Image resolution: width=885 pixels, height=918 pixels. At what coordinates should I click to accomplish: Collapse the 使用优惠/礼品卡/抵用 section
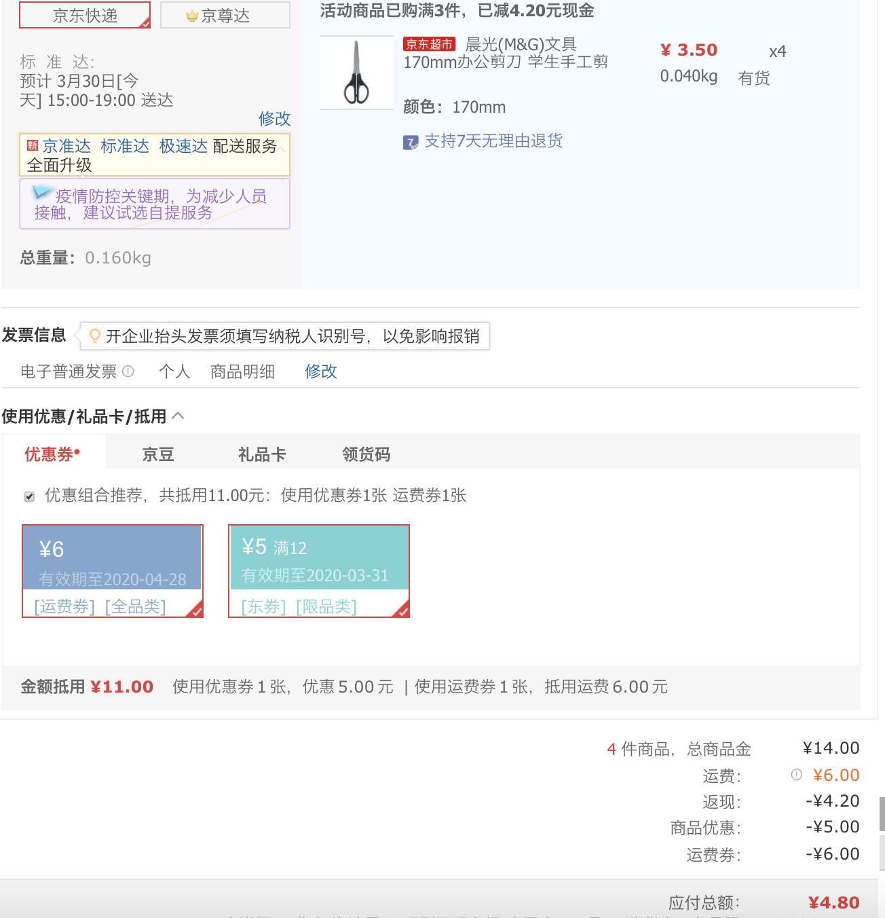click(178, 416)
